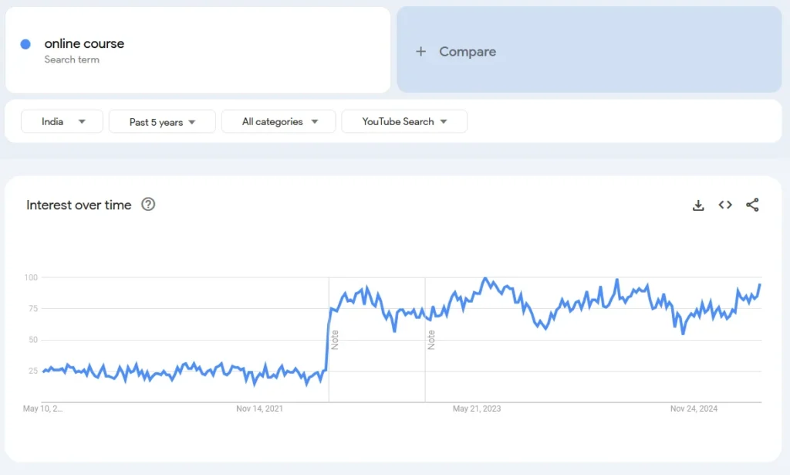Image resolution: width=790 pixels, height=475 pixels.
Task: Click the left Note marker on chart
Action: (x=335, y=340)
